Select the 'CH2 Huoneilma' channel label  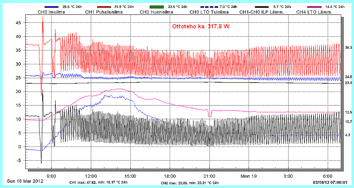[x=157, y=12]
